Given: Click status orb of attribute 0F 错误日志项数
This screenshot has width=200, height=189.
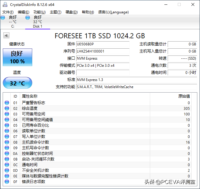Looking at the screenshot, I should [x=7, y=182].
